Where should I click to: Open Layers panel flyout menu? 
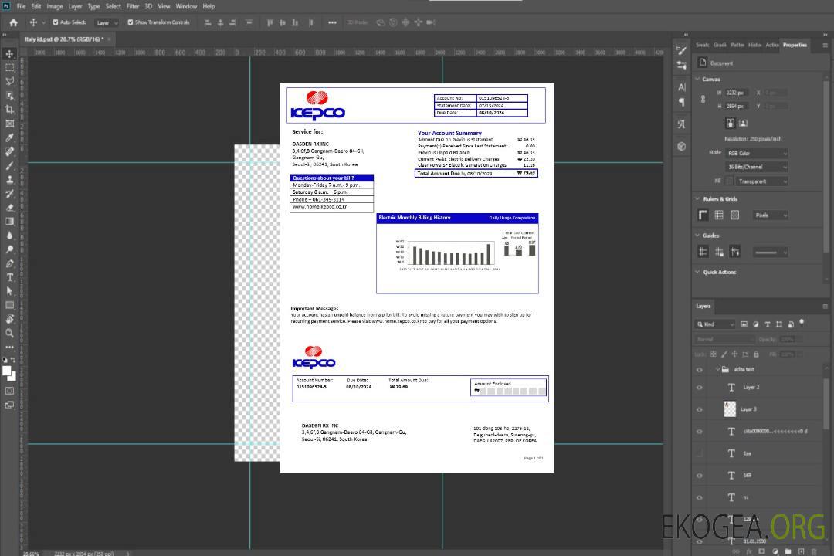click(825, 307)
